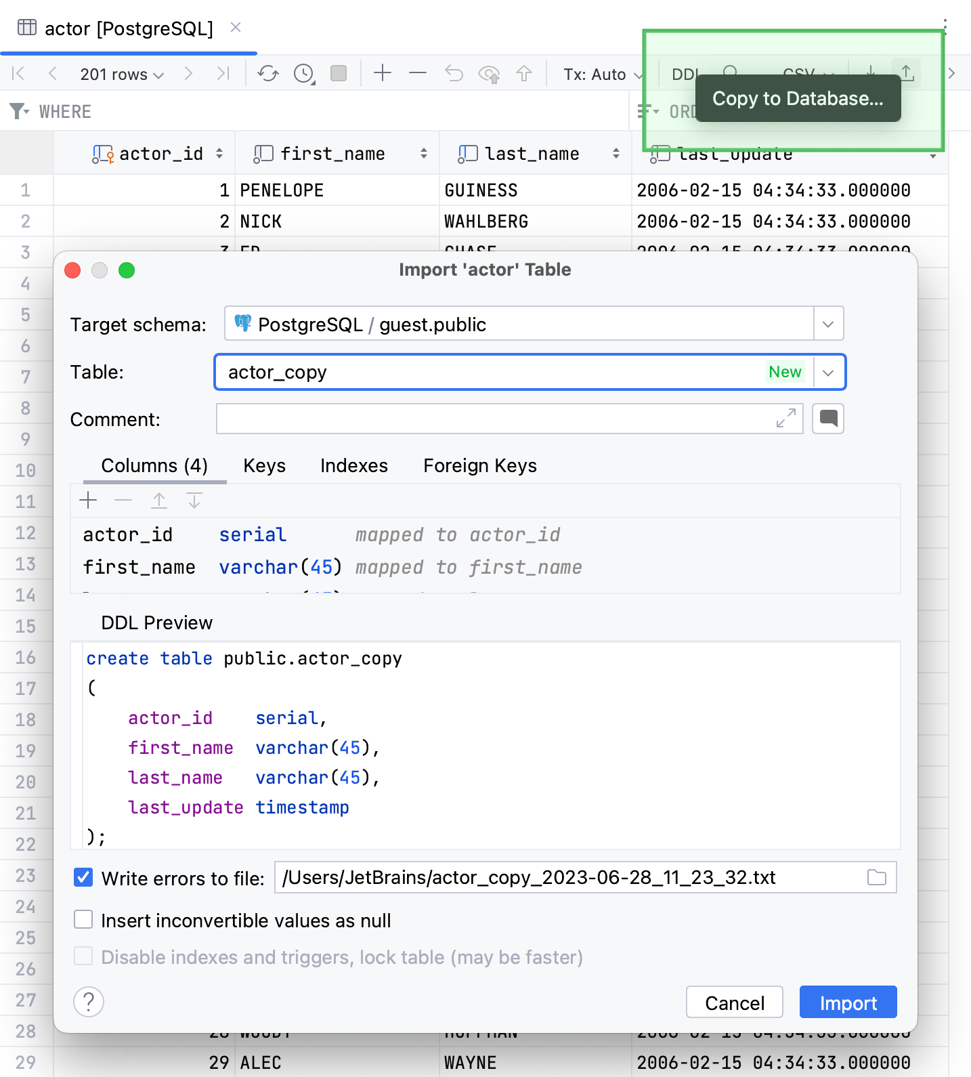Screen dimensions: 971x1077
Task: Click 'last_update timestamp' in the DDL preview
Action: pyautogui.click(x=238, y=807)
